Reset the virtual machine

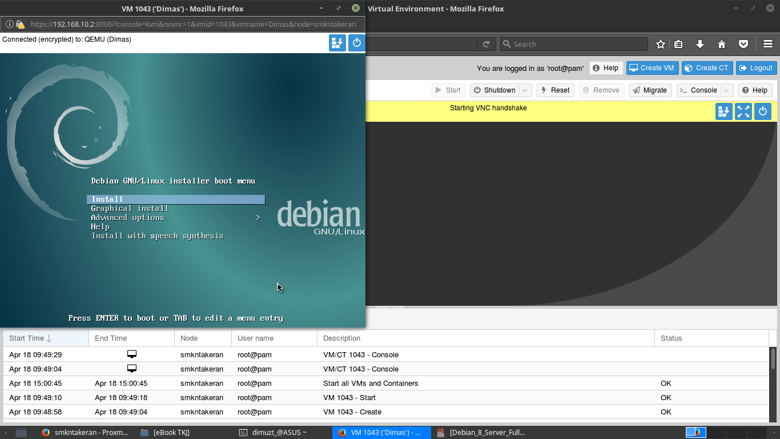pyautogui.click(x=556, y=90)
